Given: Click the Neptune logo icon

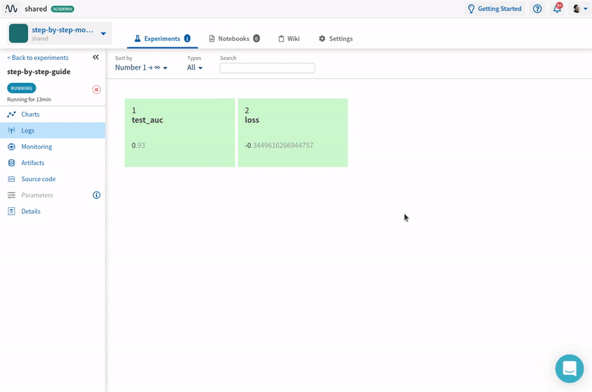Looking at the screenshot, I should [11, 8].
